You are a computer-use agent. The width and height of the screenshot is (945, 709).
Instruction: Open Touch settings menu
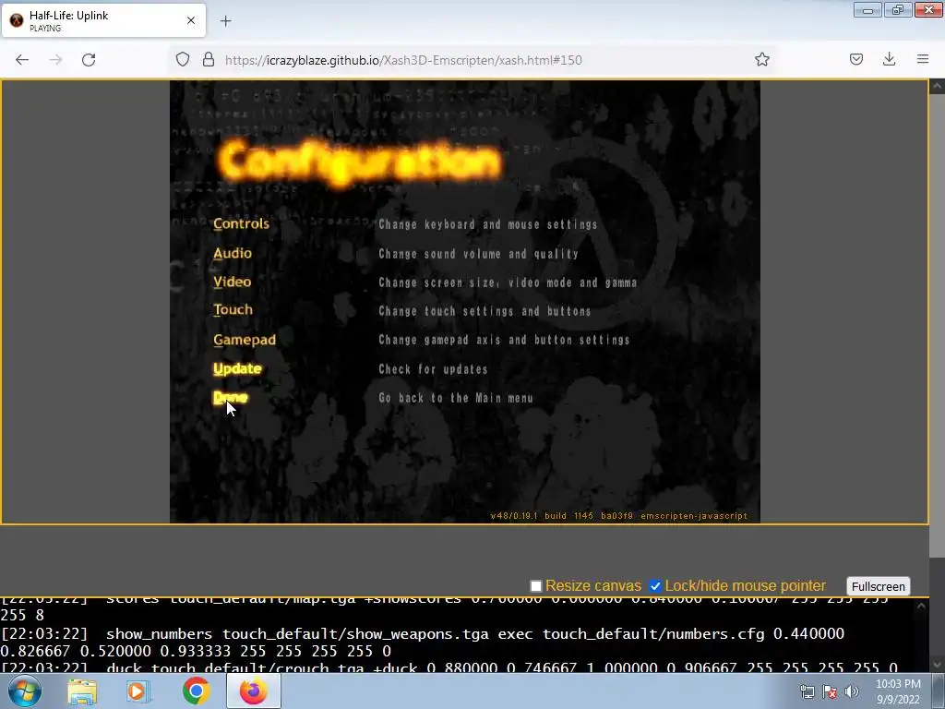click(x=233, y=310)
